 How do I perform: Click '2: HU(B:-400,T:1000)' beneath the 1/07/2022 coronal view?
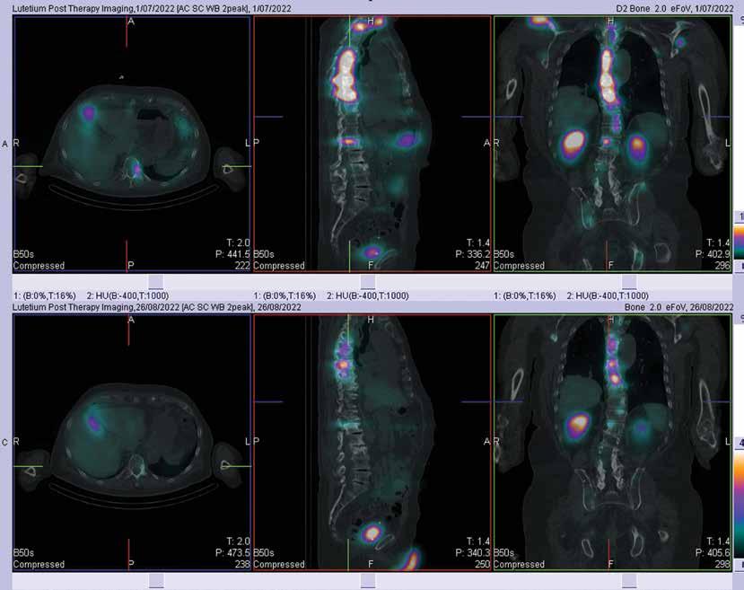click(x=608, y=295)
